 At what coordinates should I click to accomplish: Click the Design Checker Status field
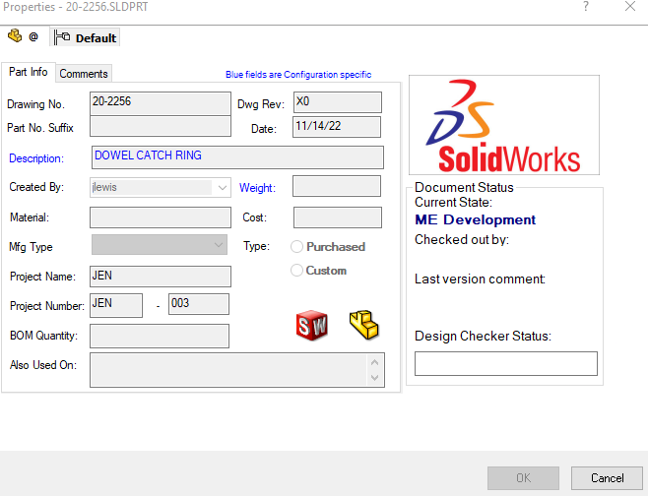tap(506, 363)
